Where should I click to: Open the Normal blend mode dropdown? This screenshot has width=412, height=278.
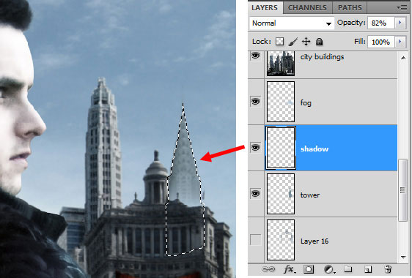(292, 23)
